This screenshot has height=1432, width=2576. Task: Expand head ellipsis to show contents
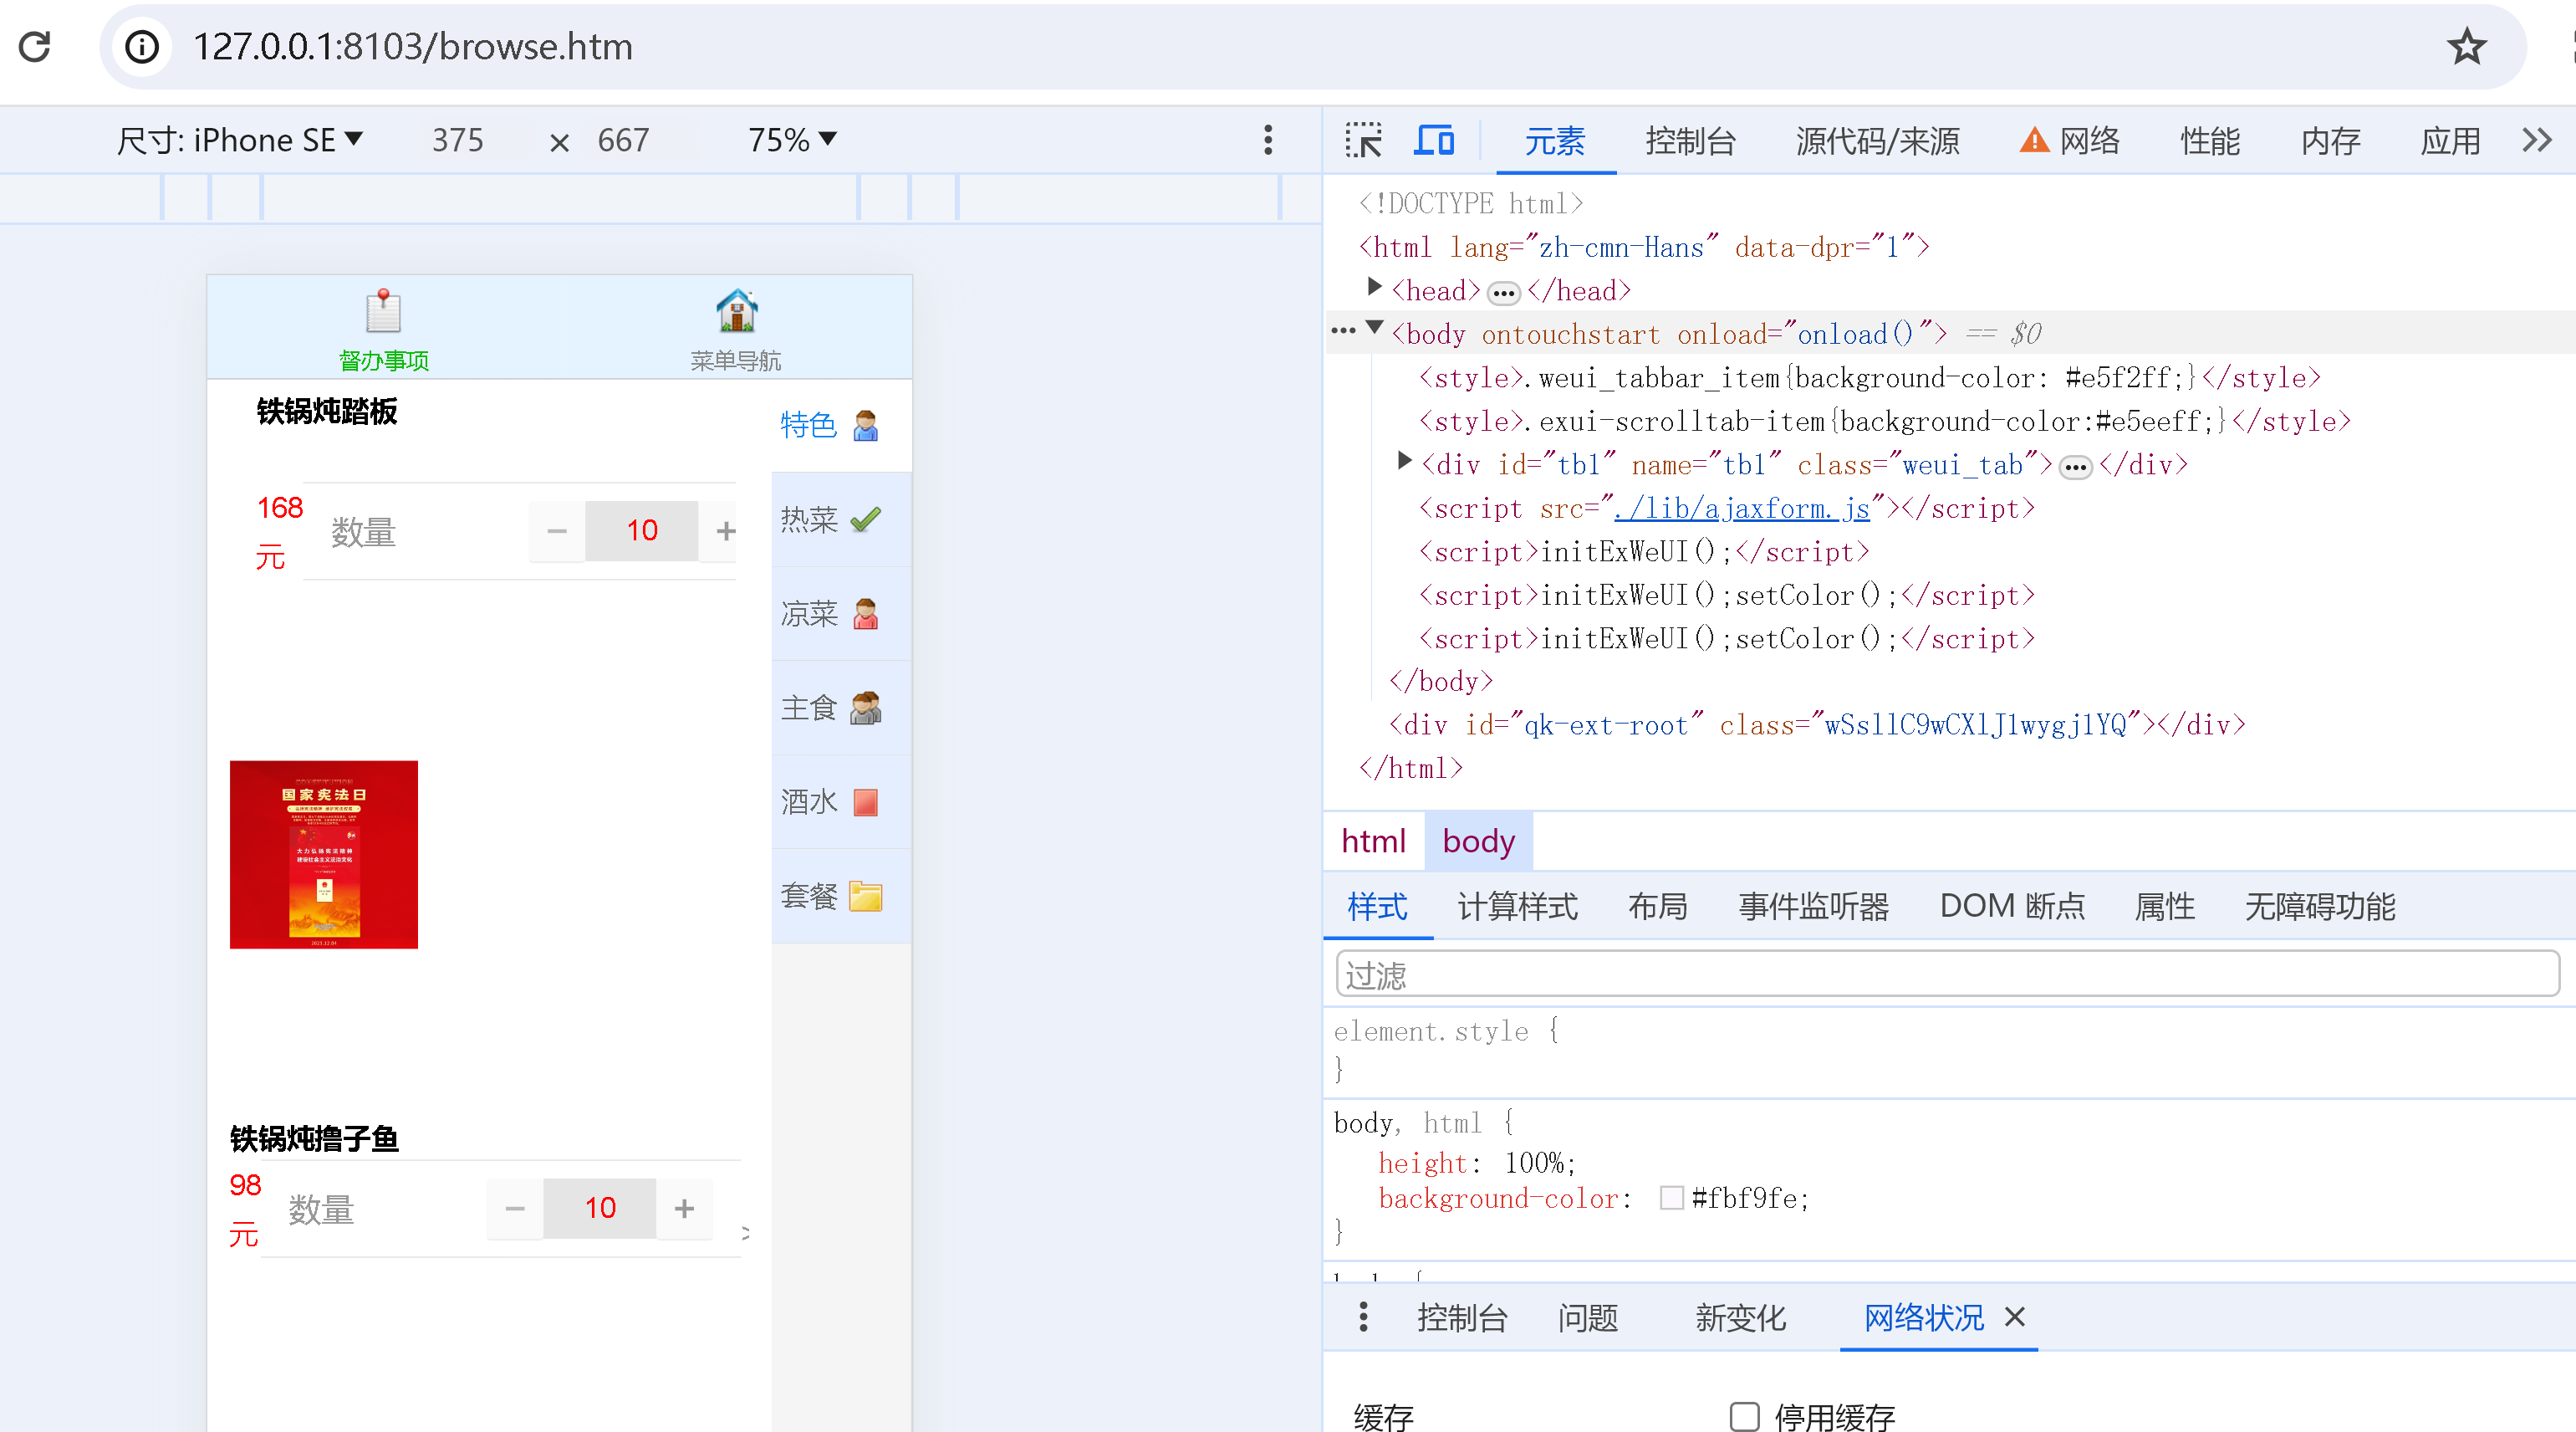(1503, 294)
